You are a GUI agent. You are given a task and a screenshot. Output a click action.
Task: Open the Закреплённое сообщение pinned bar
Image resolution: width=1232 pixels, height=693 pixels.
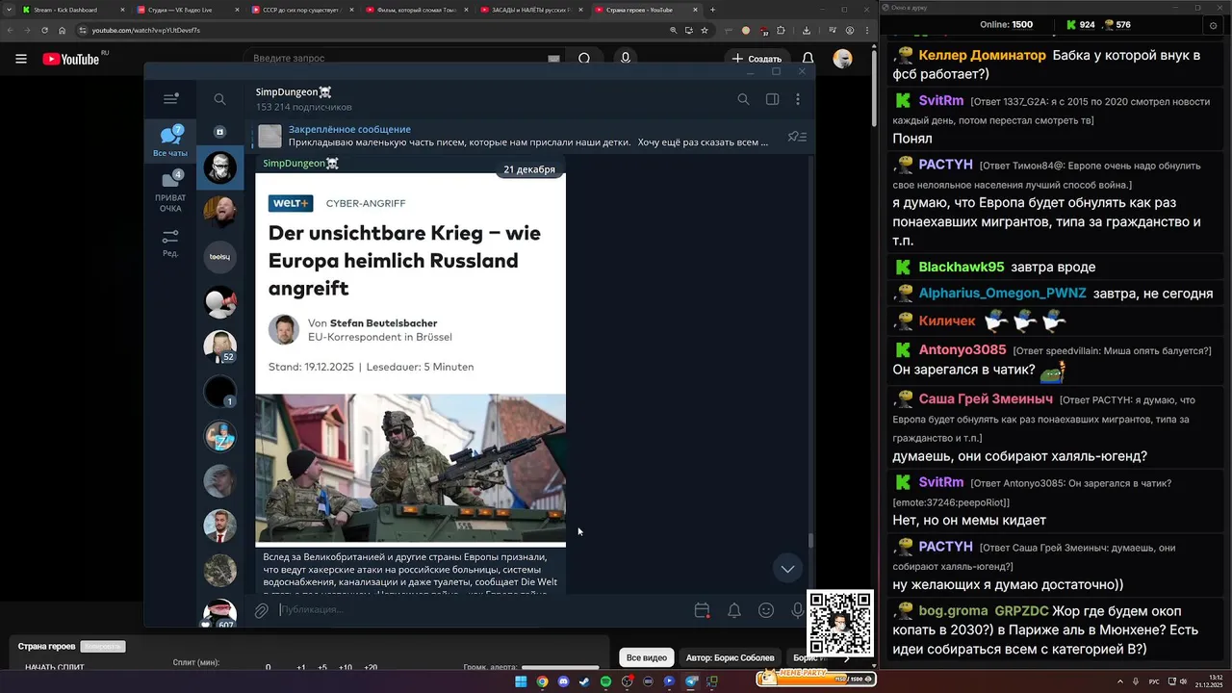515,136
